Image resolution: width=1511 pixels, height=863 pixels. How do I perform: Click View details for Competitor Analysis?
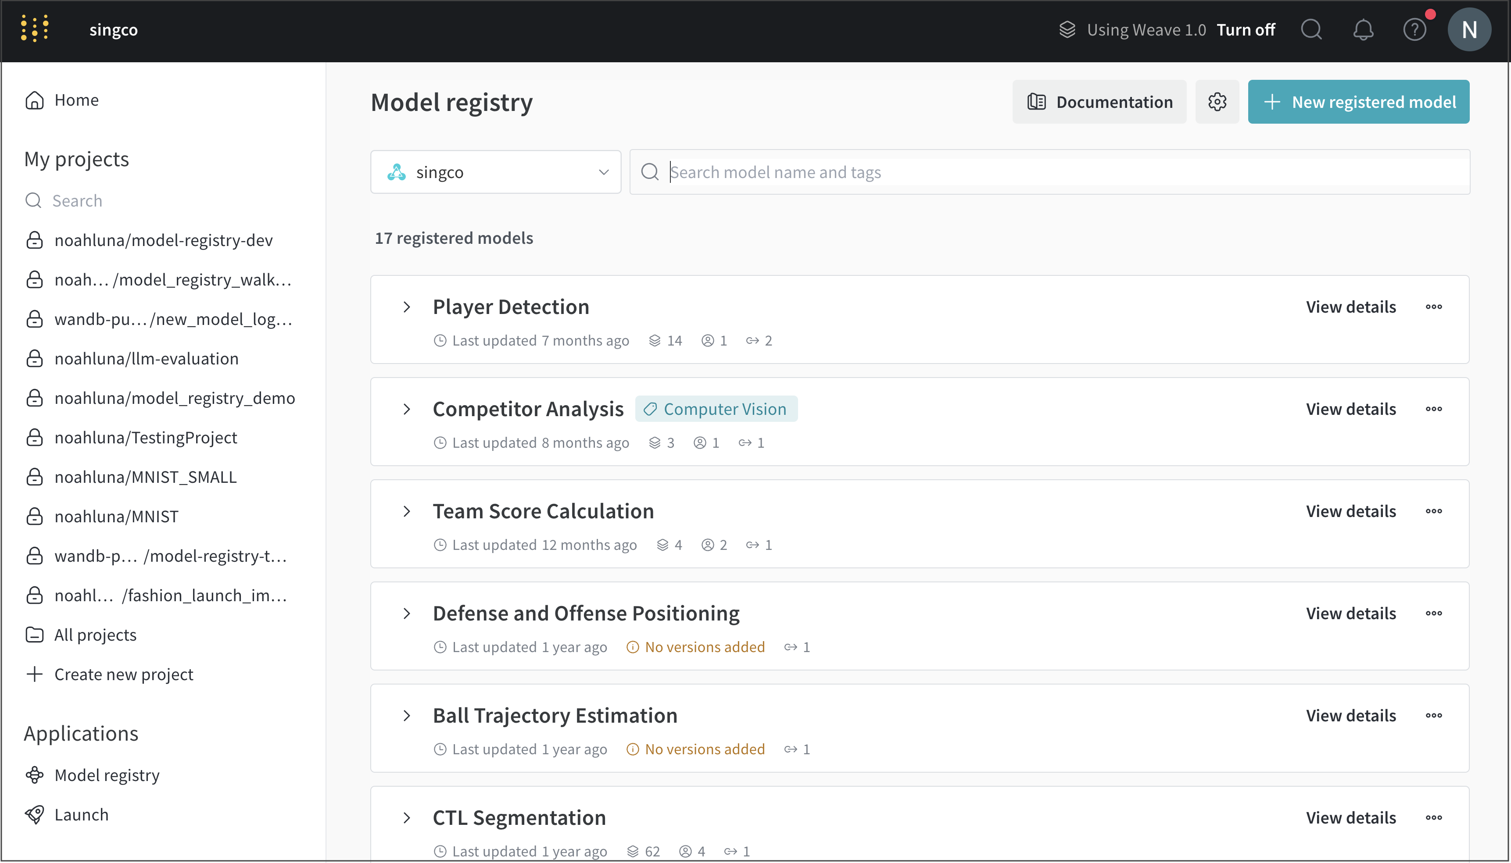click(x=1350, y=408)
